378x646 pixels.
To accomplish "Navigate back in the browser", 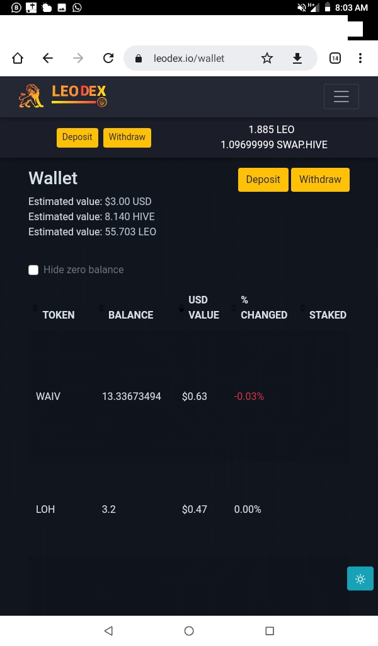I will pos(48,58).
